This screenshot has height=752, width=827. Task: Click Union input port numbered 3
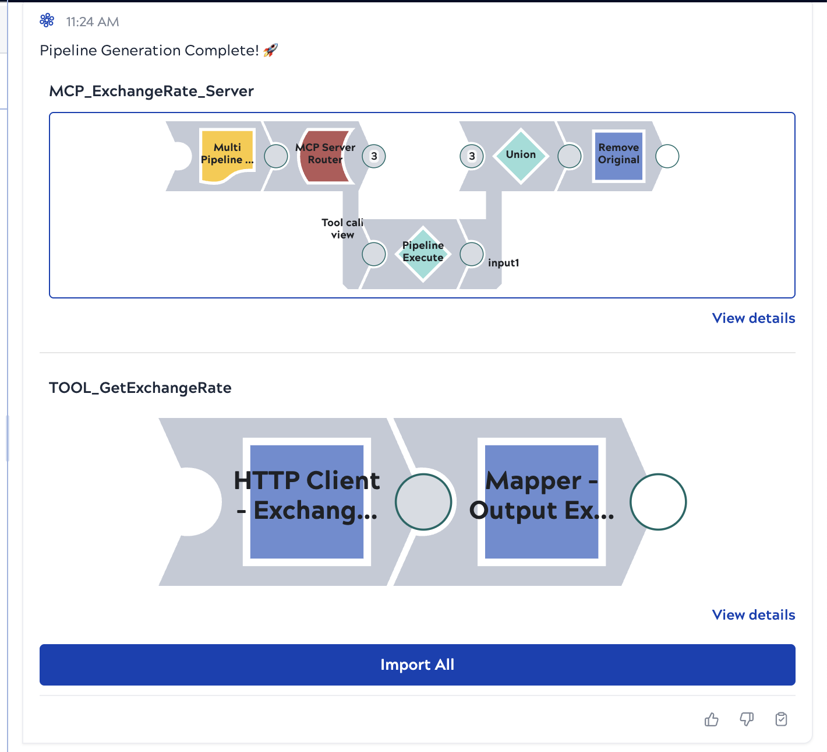[x=472, y=156]
